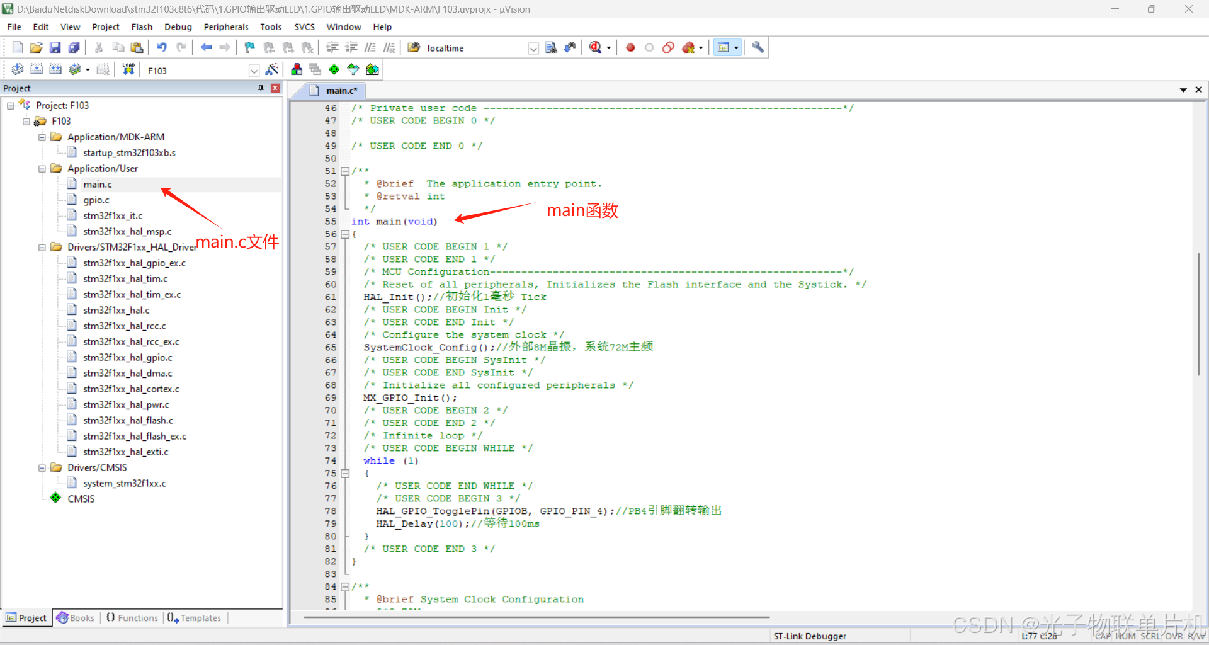Open the Debug menu

[178, 27]
